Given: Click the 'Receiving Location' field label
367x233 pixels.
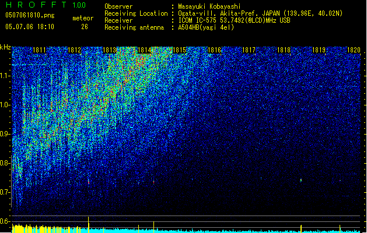Looking at the screenshot, I should coord(136,13).
